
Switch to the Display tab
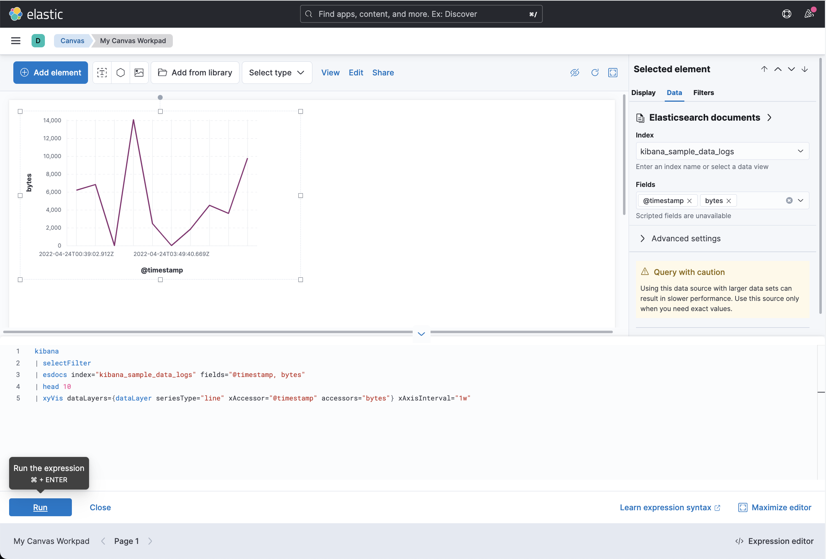coord(643,93)
